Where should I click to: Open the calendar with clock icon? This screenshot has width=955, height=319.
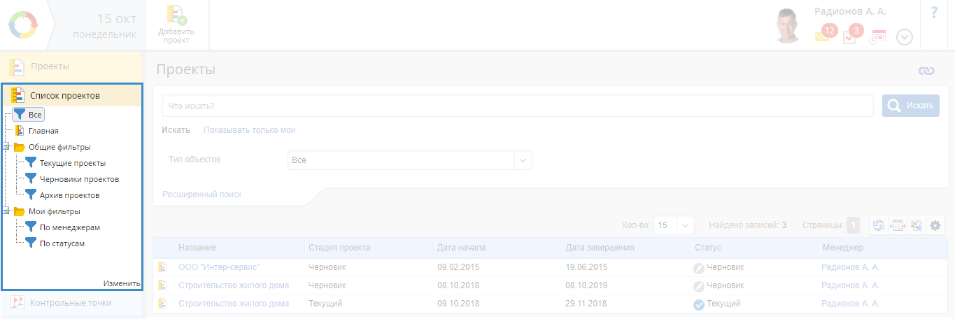click(877, 37)
